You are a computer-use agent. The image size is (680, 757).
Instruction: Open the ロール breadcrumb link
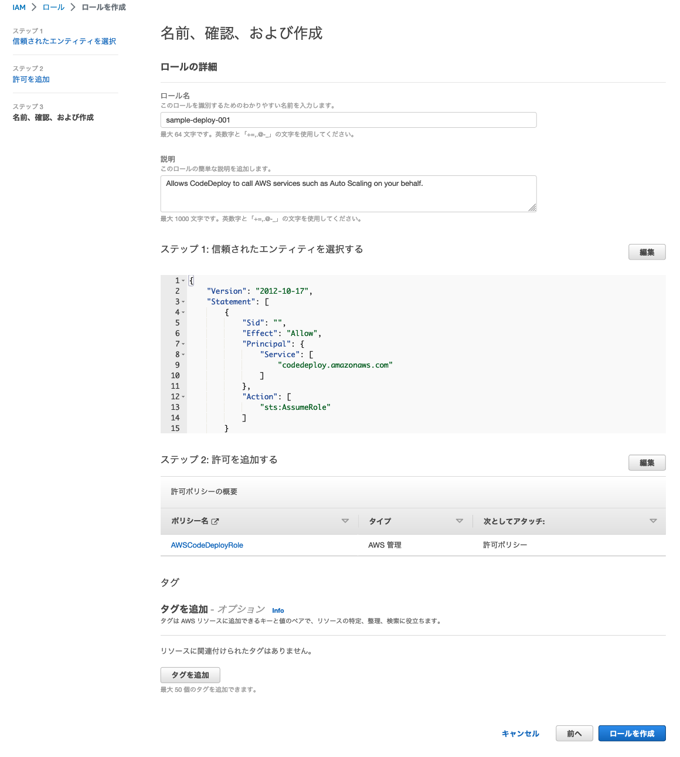(x=53, y=7)
